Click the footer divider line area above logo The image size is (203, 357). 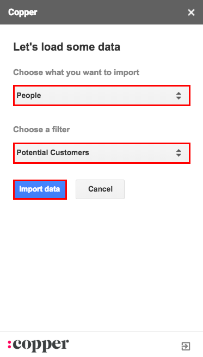(101, 332)
